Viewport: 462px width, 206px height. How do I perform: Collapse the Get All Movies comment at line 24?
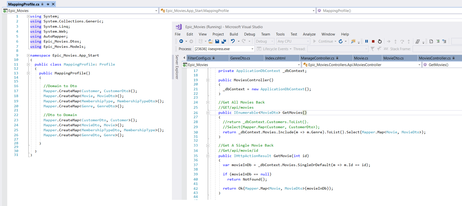pos(208,102)
